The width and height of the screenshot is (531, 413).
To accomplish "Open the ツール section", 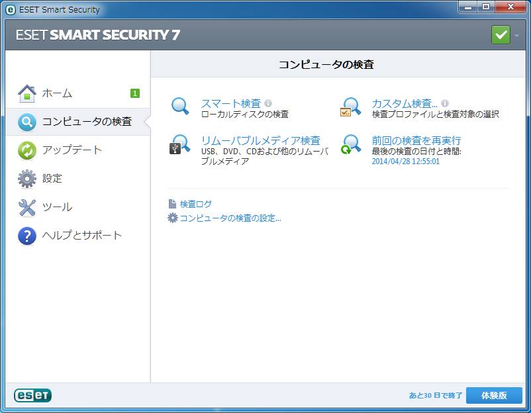I will (78, 207).
